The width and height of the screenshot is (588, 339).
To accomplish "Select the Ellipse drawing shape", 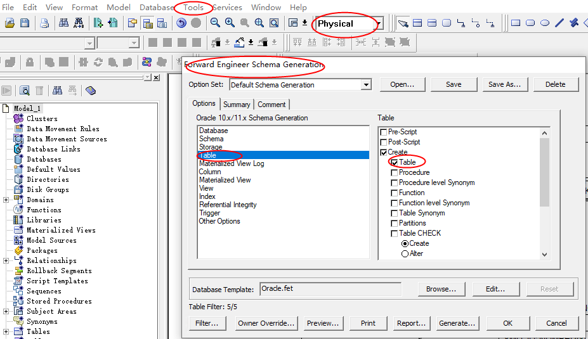I will coord(545,23).
